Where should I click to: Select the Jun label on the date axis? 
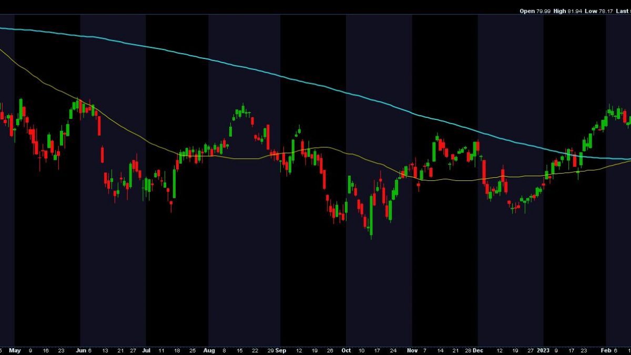point(80,350)
